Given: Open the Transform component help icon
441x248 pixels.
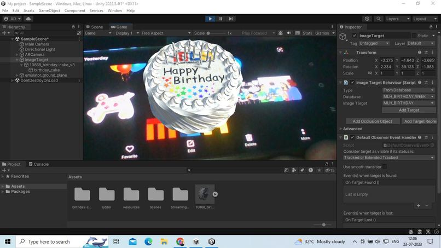Looking at the screenshot, I should click(x=420, y=53).
